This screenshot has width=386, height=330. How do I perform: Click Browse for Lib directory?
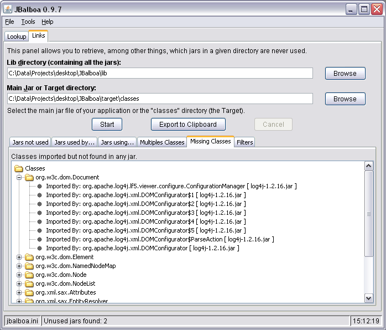(345, 74)
